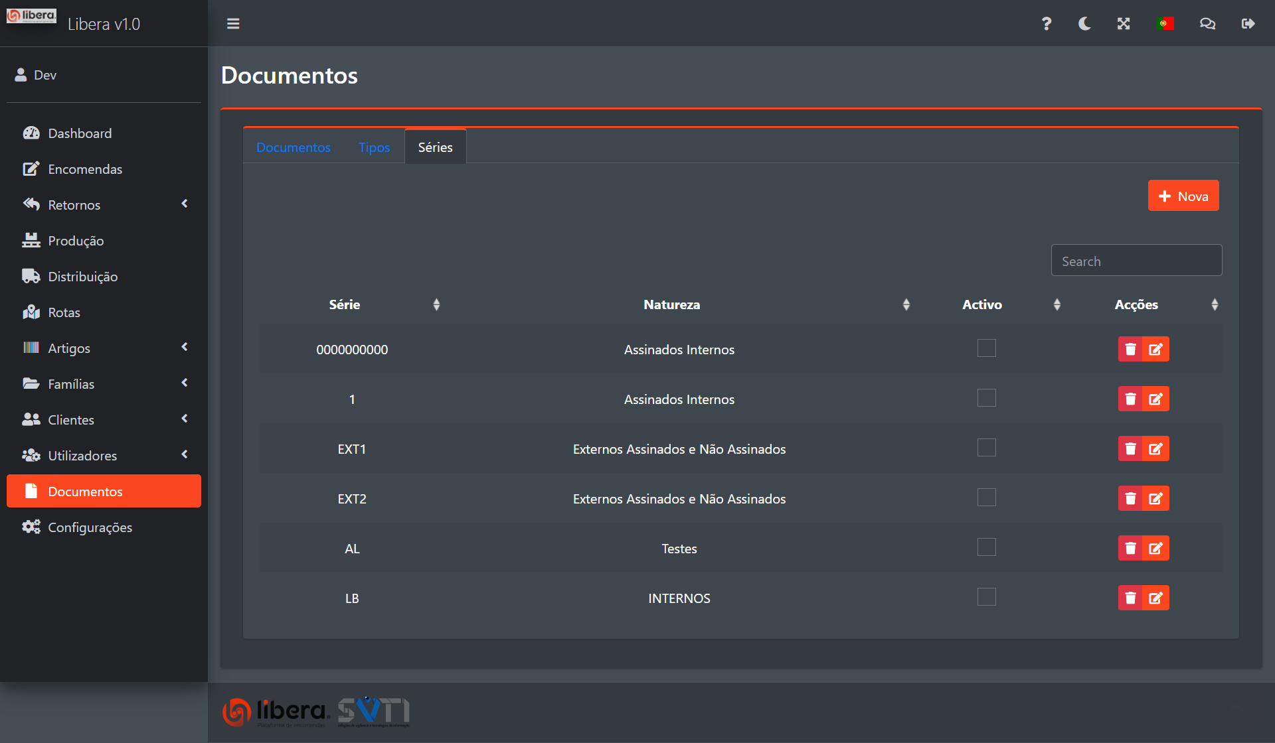Image resolution: width=1275 pixels, height=743 pixels.
Task: Open the Portuguese flag language selector
Action: (x=1165, y=24)
